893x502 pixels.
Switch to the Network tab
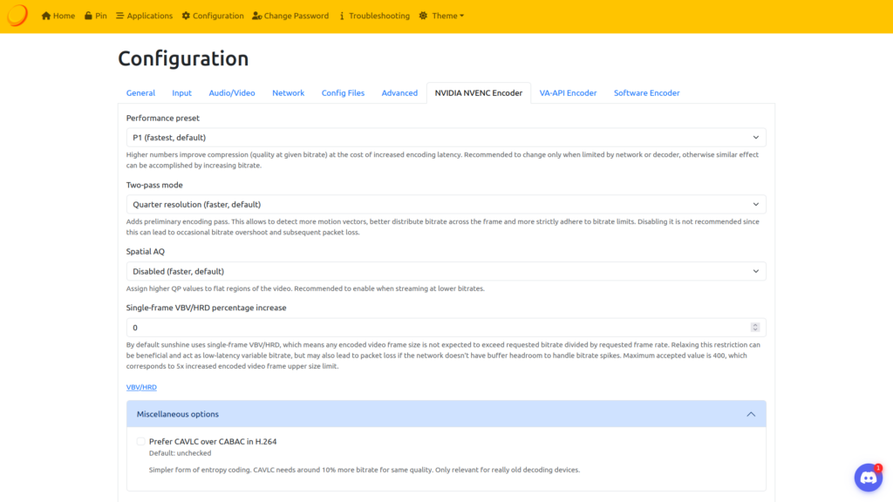(x=288, y=92)
